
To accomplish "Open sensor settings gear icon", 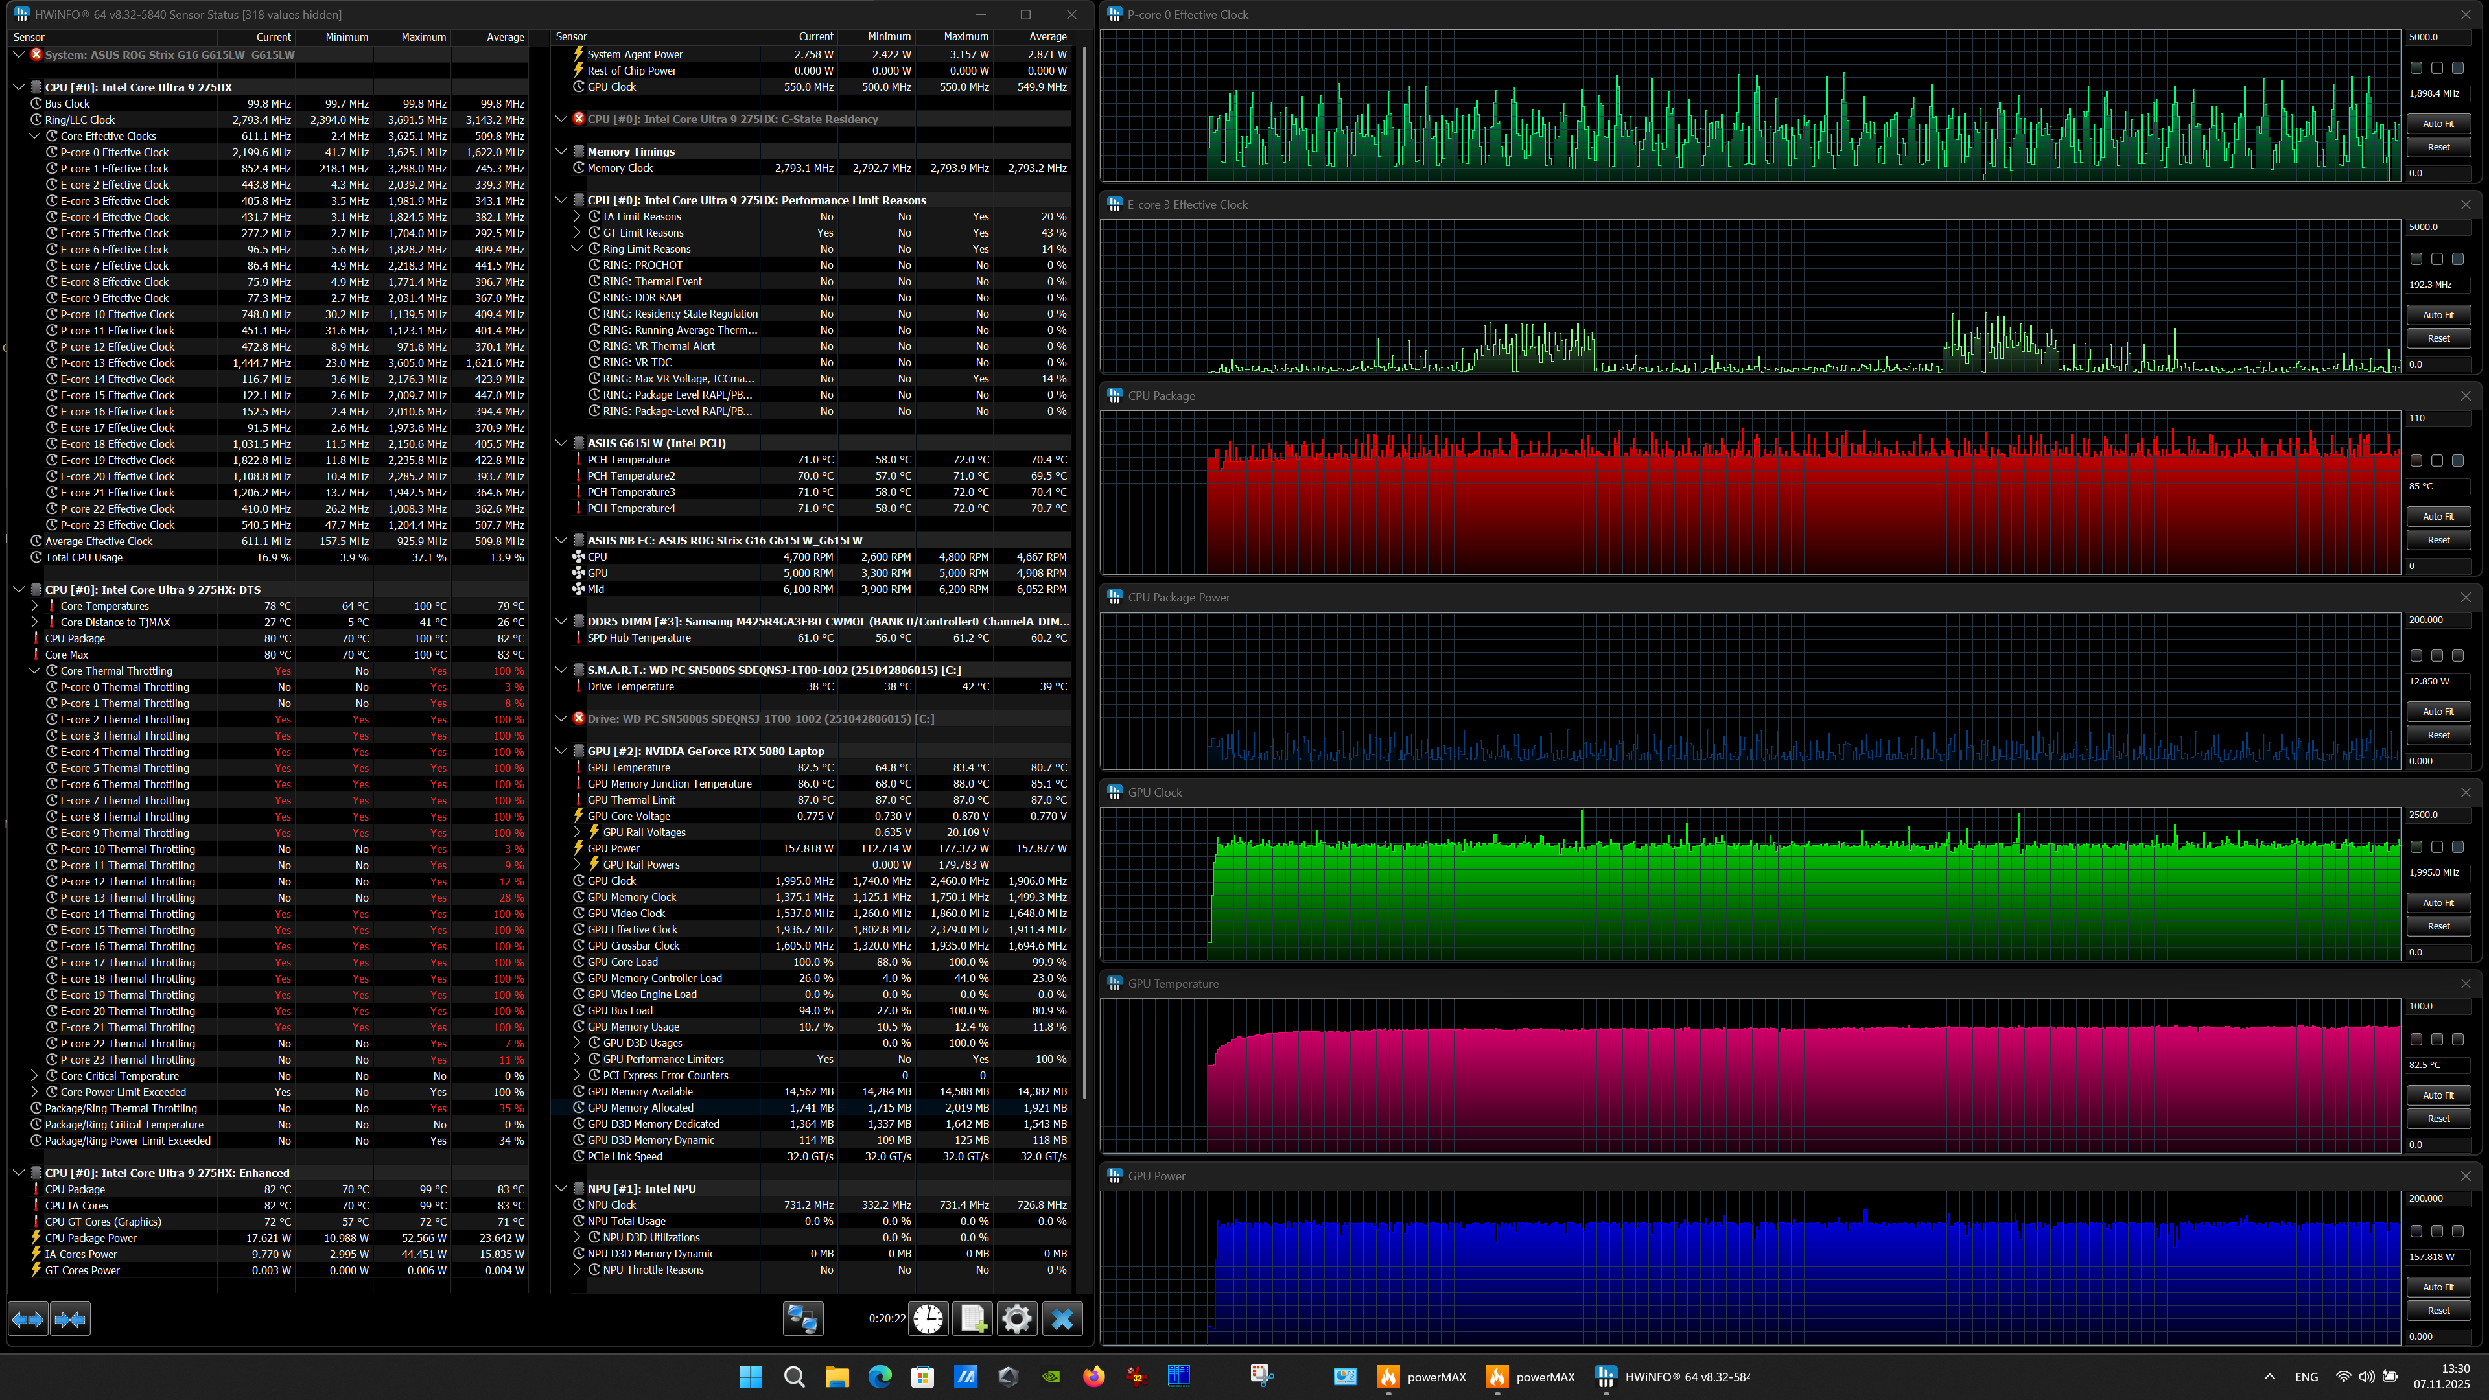I will 1016,1319.
